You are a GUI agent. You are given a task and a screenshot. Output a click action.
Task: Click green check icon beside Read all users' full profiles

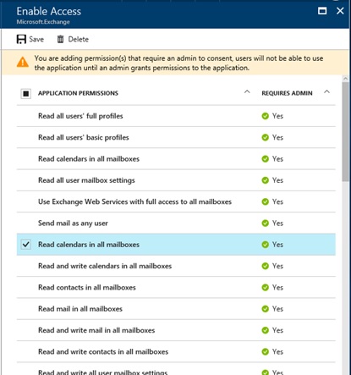[x=265, y=116]
